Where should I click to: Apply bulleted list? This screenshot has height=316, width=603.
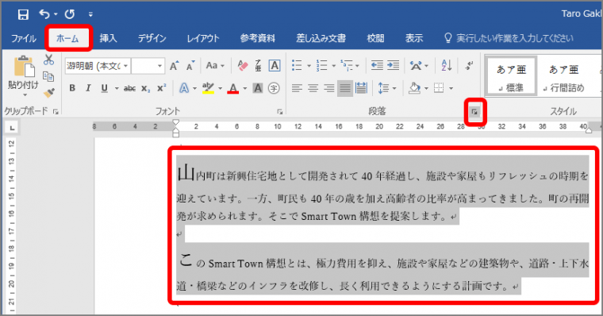297,65
